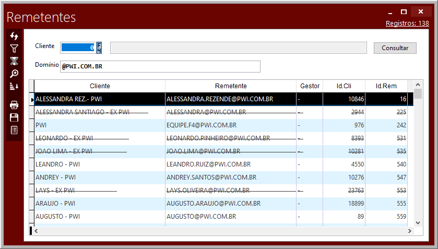
Task: Select row with AUGUSTO.ARAUJO@PWI.COM.BR
Action: click(230, 204)
